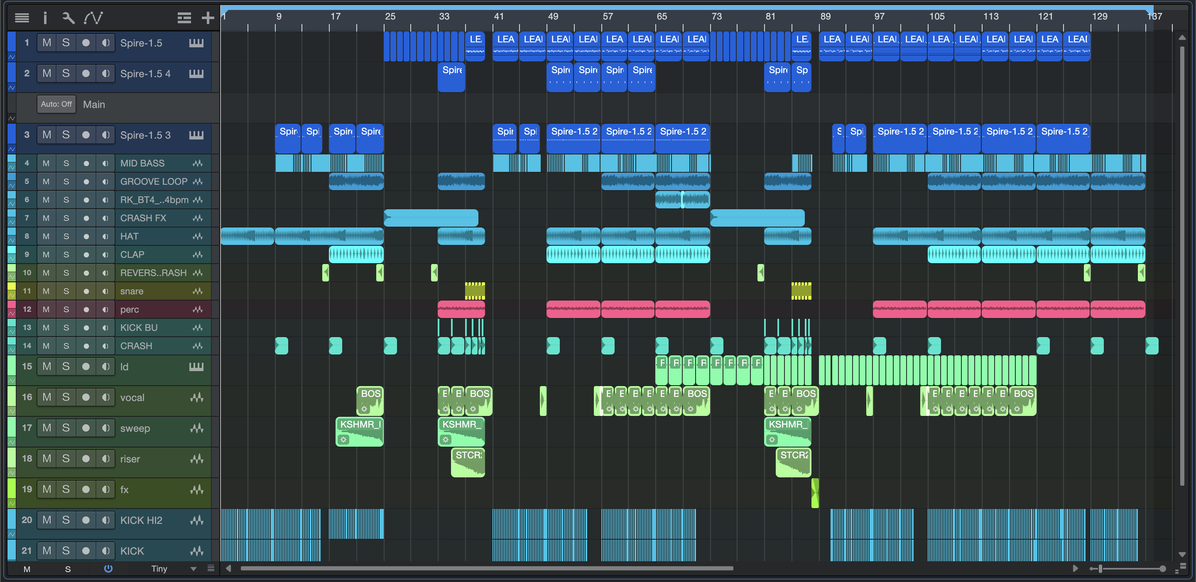Click the audio waveform icon on vocal track
Screen dimensions: 1196x582
(x=197, y=397)
